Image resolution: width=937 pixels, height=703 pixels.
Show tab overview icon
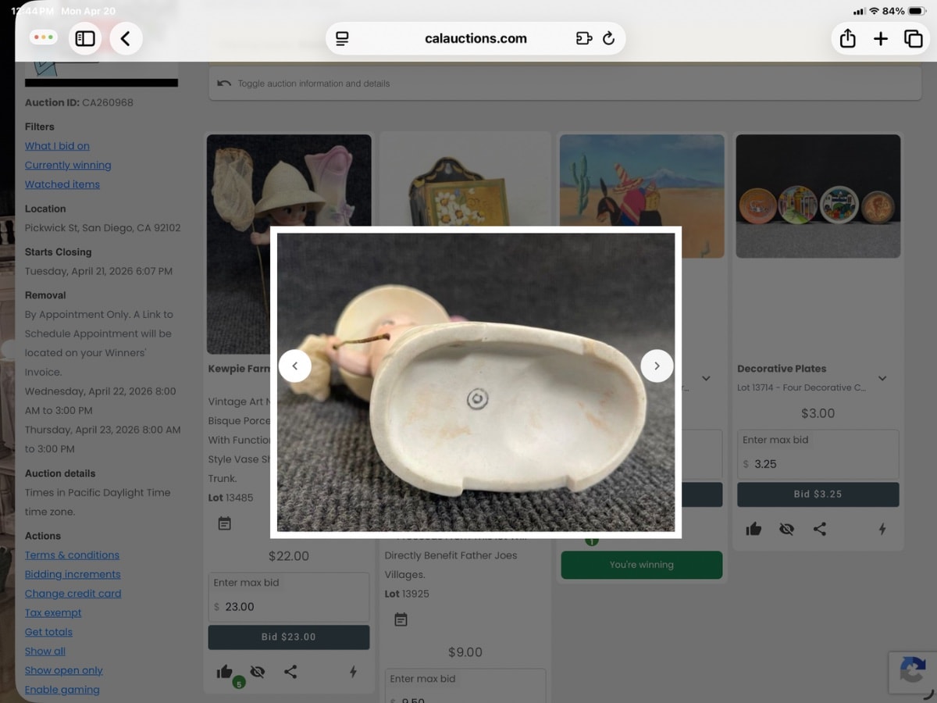913,38
